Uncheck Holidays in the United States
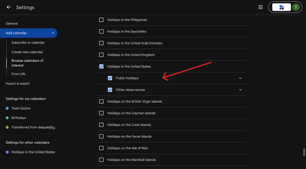306x169 pixels. tap(101, 66)
